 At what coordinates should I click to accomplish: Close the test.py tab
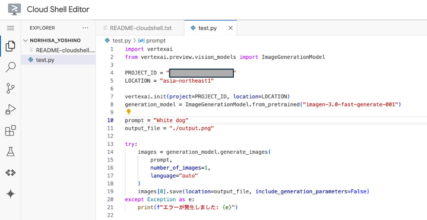point(230,28)
